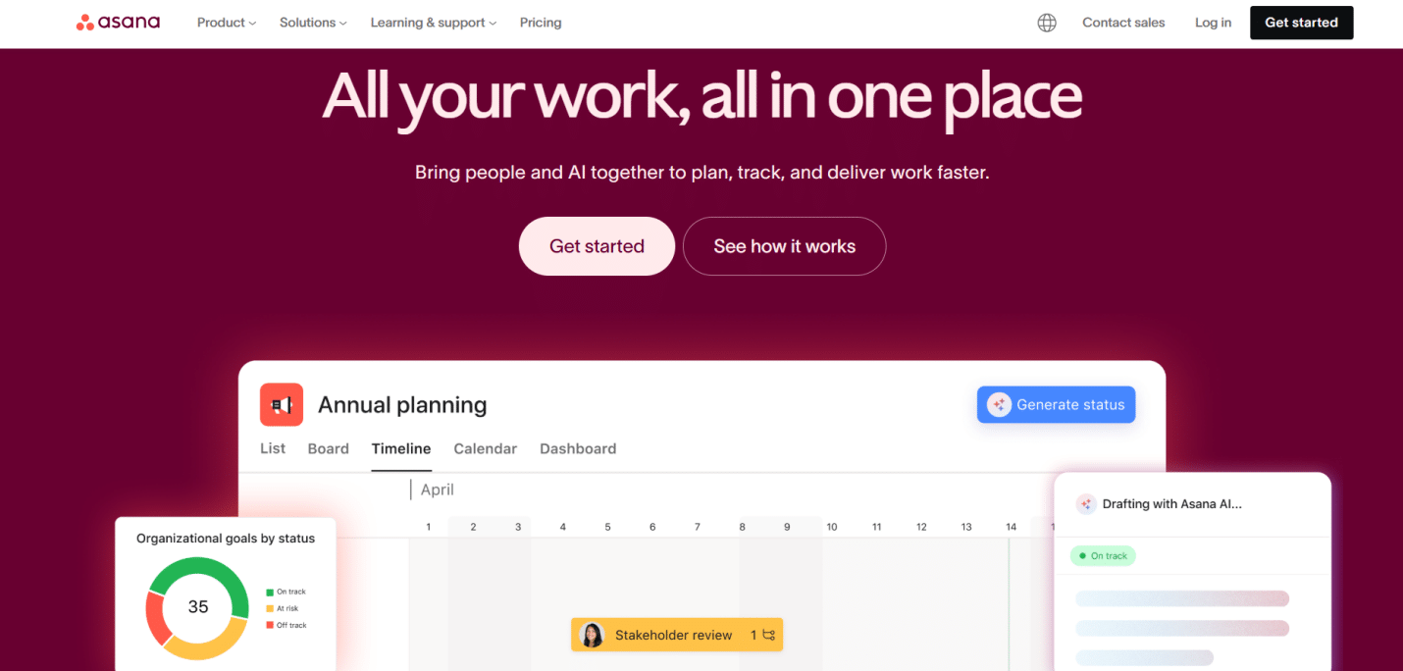Open the language globe selector
The width and height of the screenshot is (1403, 671).
[1047, 23]
